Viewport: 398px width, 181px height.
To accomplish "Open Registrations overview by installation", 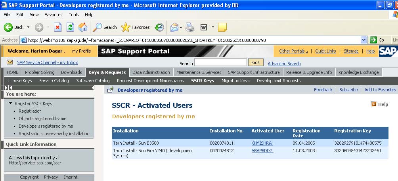I will [54, 134].
